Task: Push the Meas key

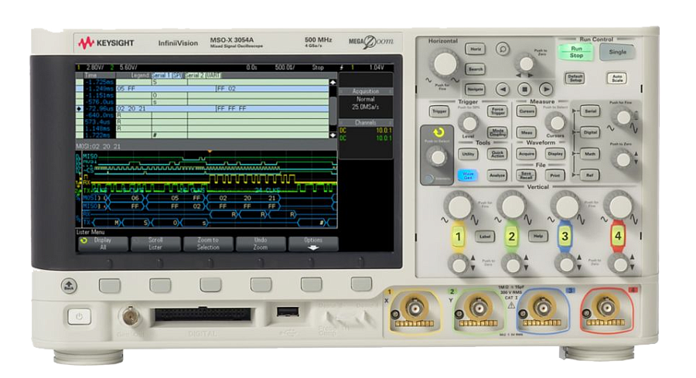Action: [527, 133]
